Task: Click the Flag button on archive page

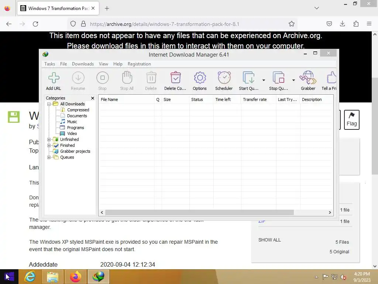Action: click(x=351, y=120)
